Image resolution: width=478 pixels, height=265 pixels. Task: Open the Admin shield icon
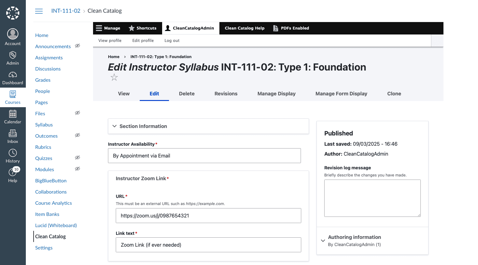13,55
